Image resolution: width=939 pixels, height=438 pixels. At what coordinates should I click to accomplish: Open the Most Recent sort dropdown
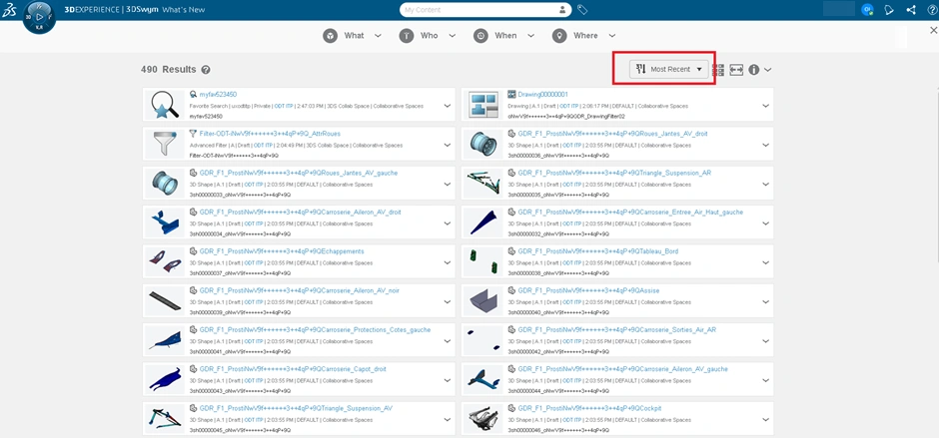click(669, 70)
